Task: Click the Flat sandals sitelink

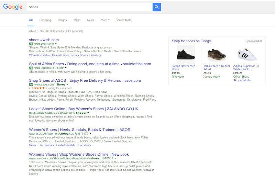Action: point(46,145)
